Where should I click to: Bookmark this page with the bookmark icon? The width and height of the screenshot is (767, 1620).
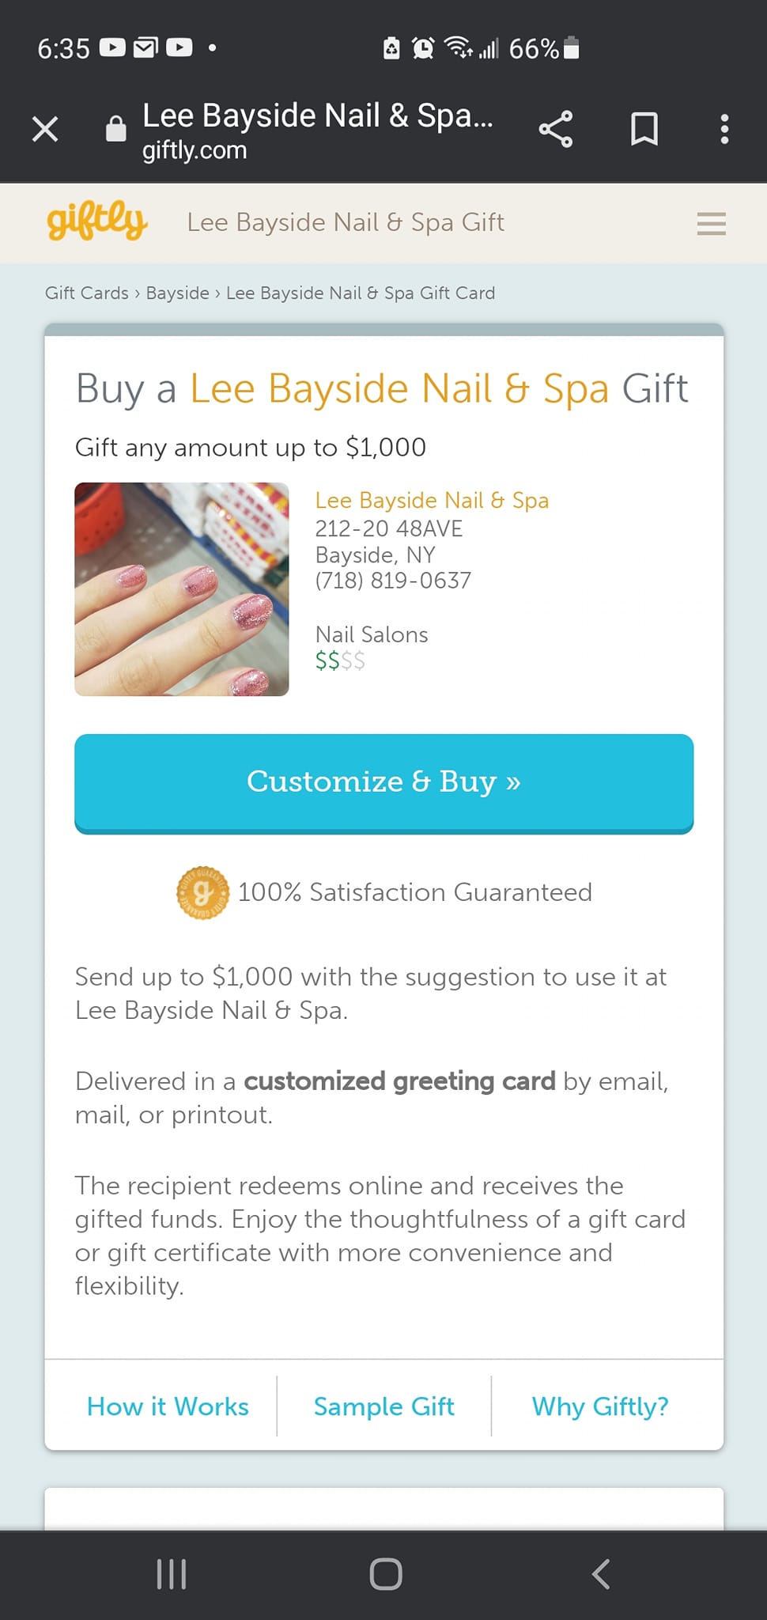click(644, 129)
